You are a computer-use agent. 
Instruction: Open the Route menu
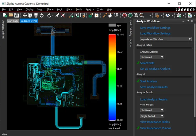79,9
